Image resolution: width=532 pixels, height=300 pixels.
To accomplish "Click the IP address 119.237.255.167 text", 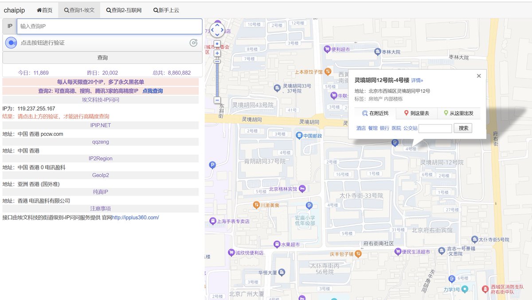I will point(36,108).
